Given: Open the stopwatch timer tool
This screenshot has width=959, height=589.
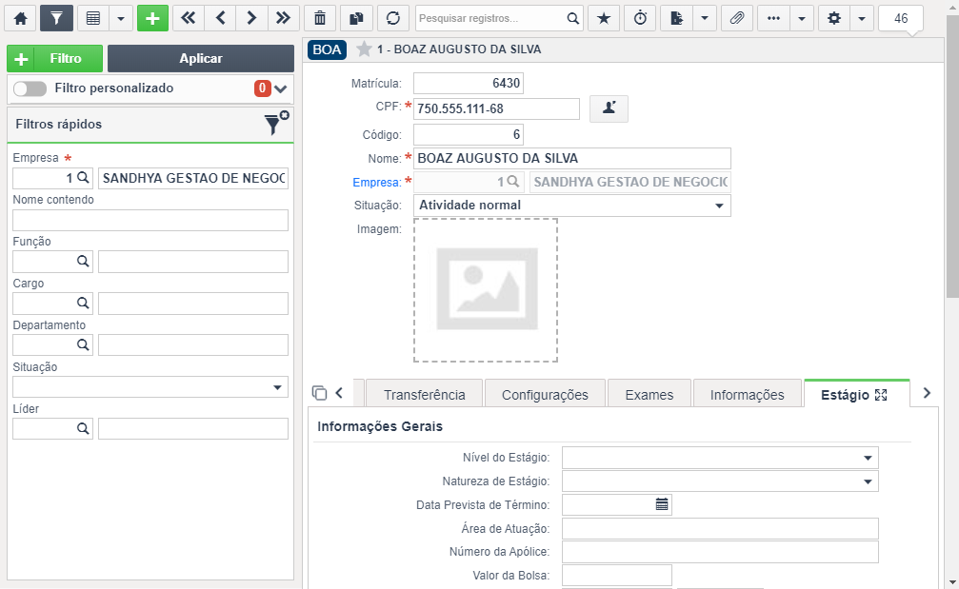Looking at the screenshot, I should (640, 18).
